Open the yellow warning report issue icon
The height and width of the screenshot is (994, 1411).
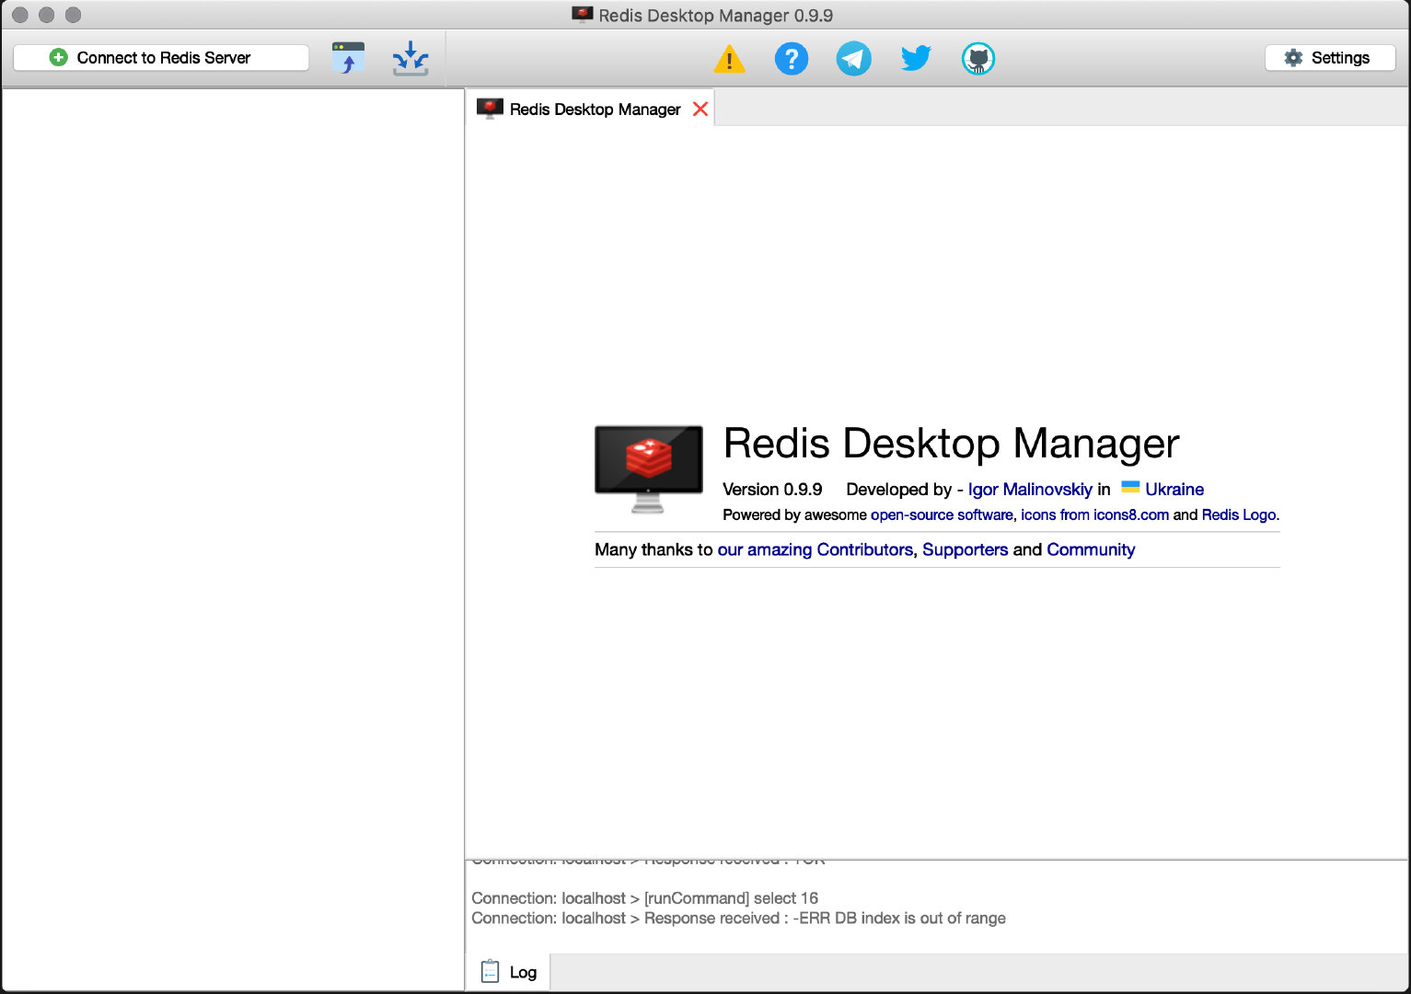pyautogui.click(x=729, y=59)
